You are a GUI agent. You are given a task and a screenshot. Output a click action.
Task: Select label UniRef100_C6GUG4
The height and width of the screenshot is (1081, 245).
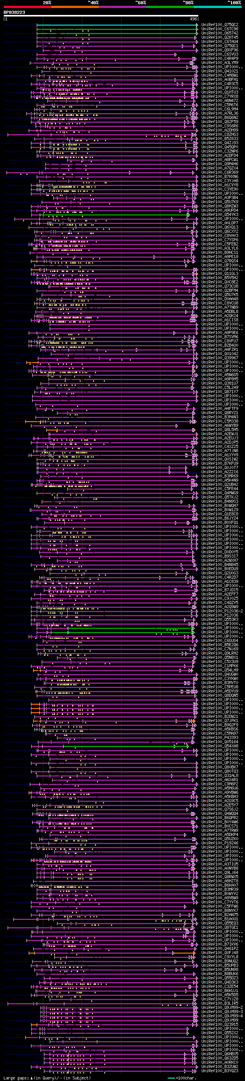point(220,640)
